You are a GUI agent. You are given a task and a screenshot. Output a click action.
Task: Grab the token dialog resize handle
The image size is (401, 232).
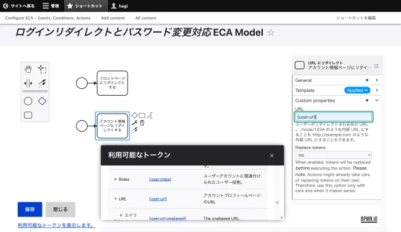point(281,217)
